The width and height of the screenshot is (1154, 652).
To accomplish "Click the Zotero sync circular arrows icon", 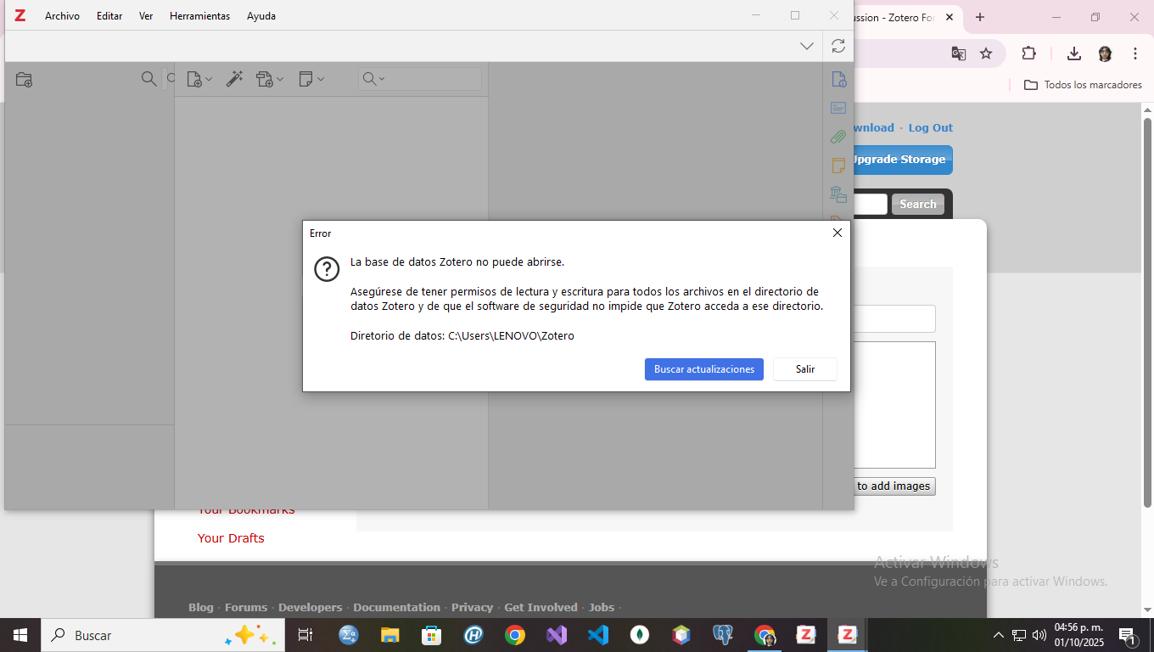I will coord(838,46).
